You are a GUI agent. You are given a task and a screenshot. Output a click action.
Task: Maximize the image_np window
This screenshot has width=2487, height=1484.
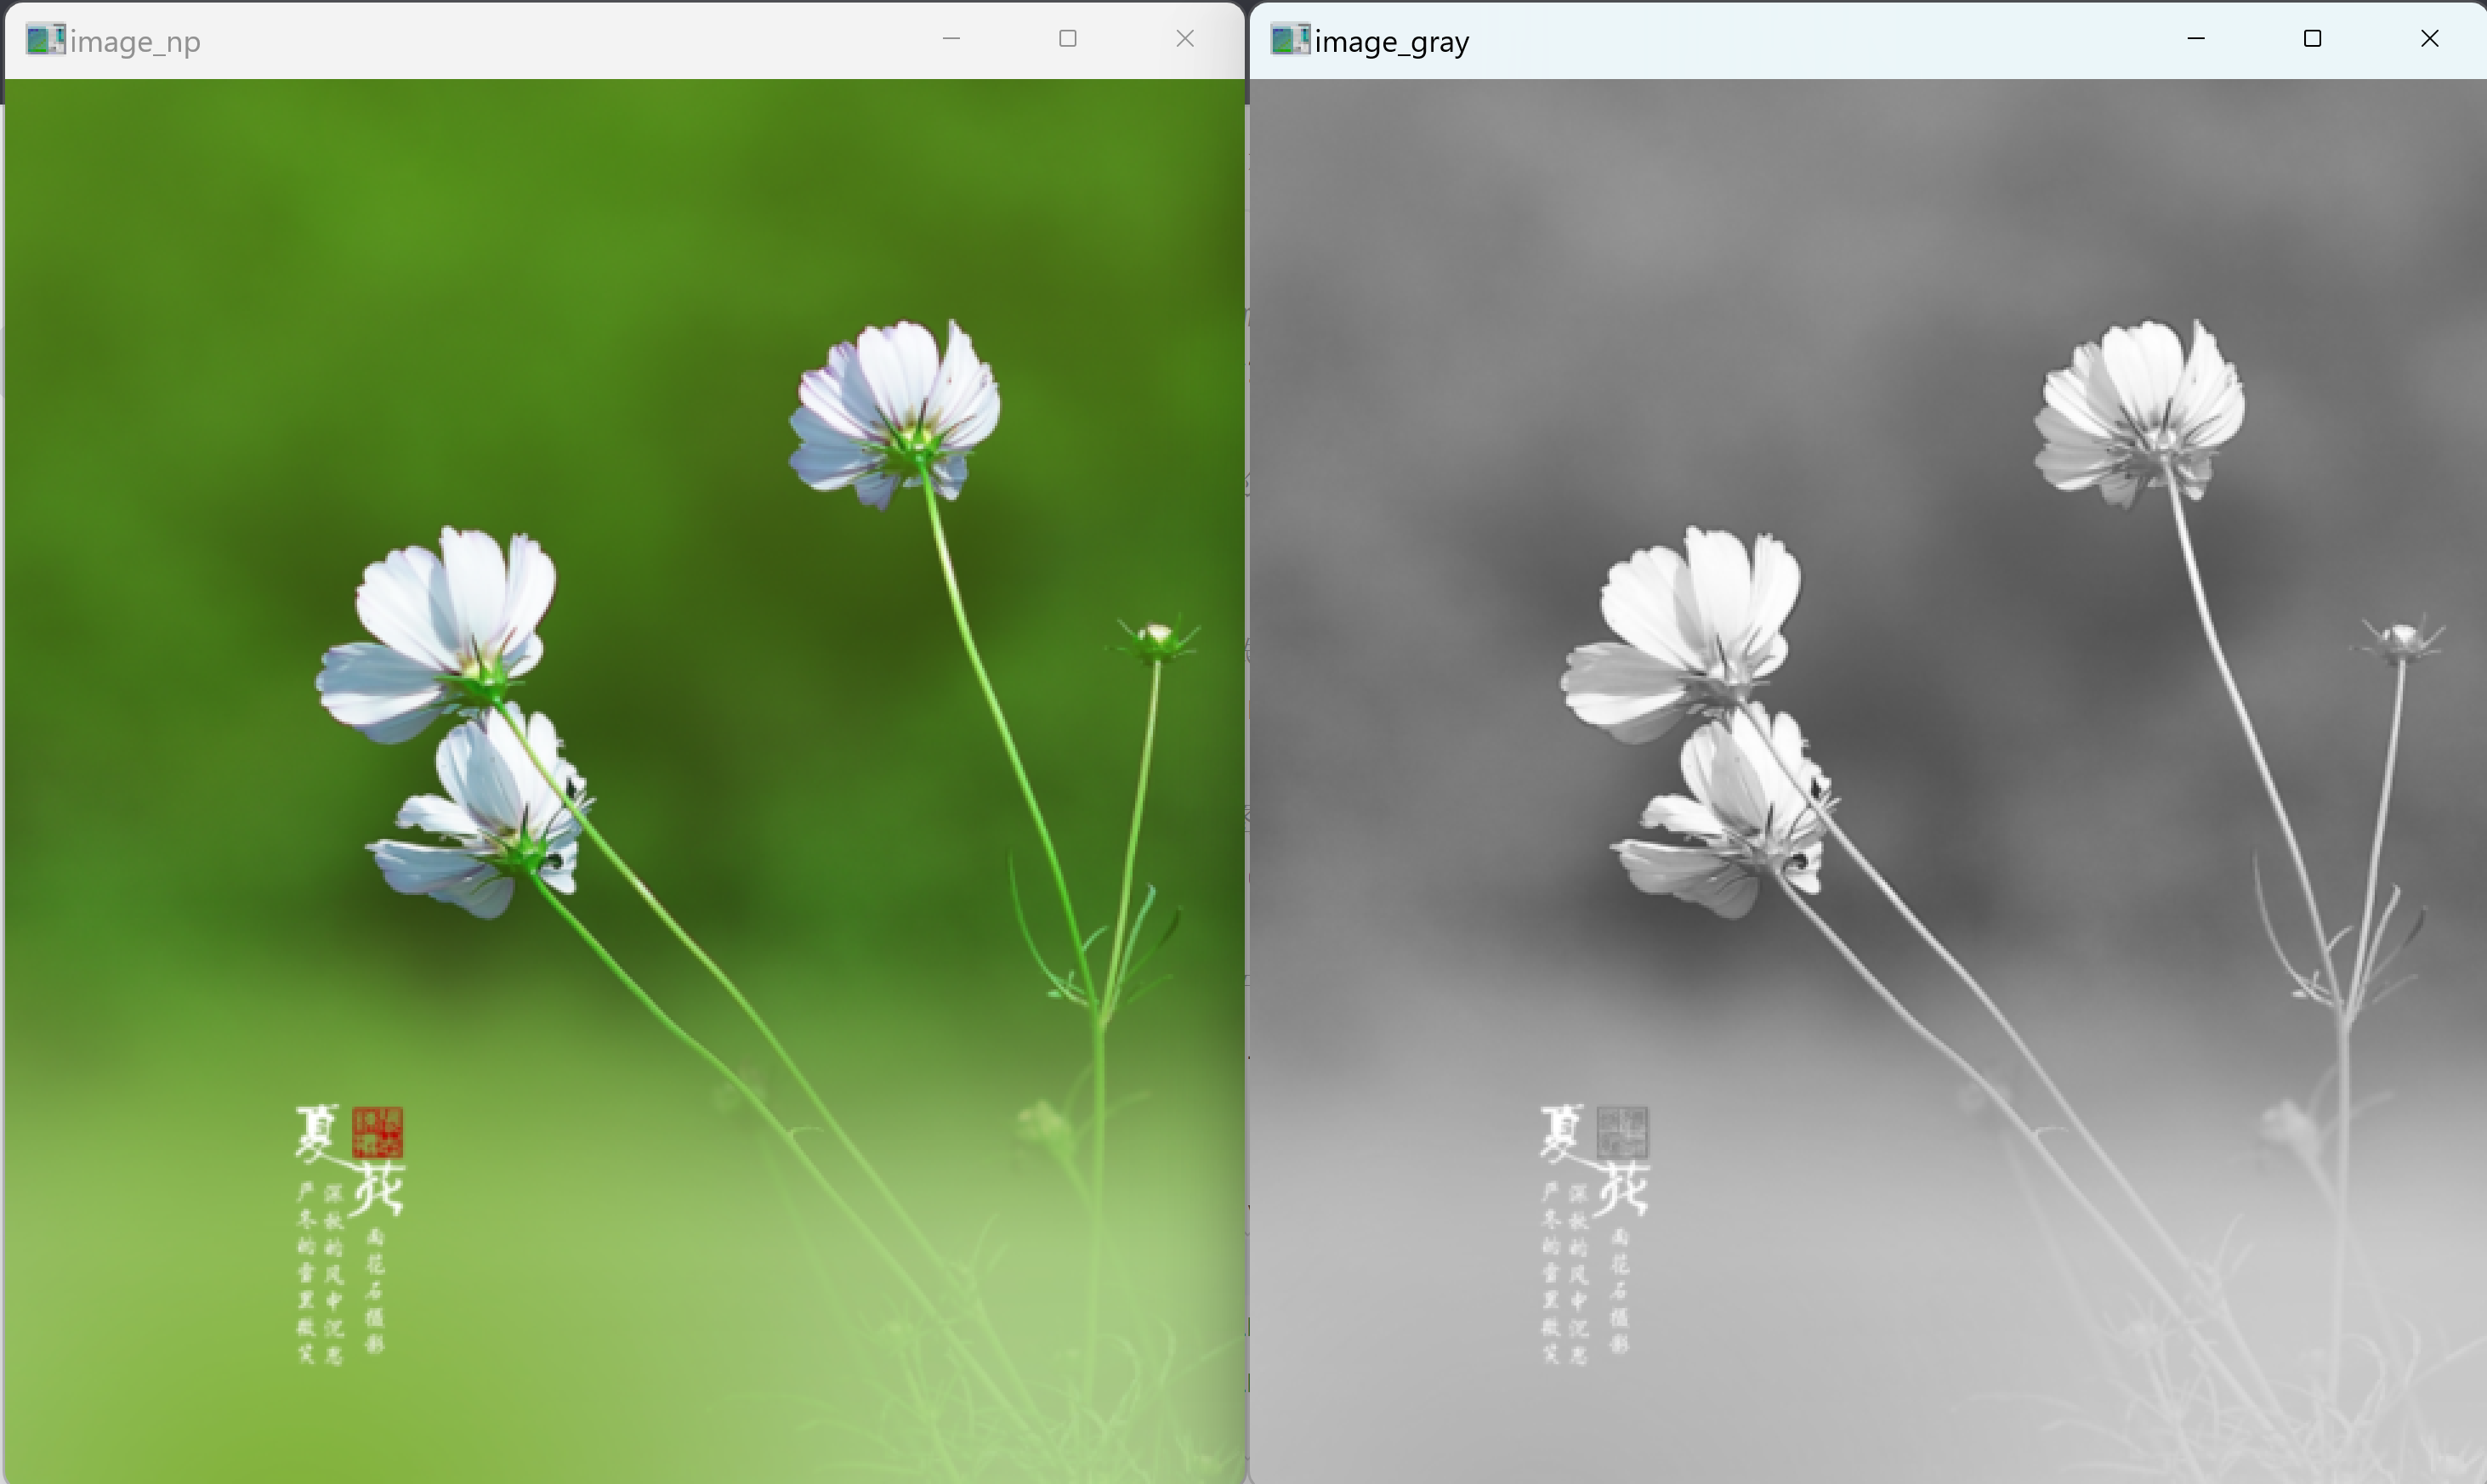1067,39
